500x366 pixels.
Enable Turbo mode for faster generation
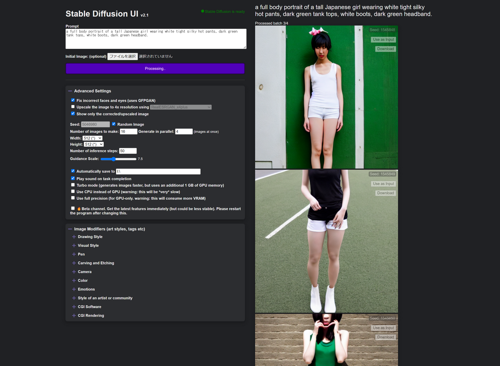click(x=73, y=184)
